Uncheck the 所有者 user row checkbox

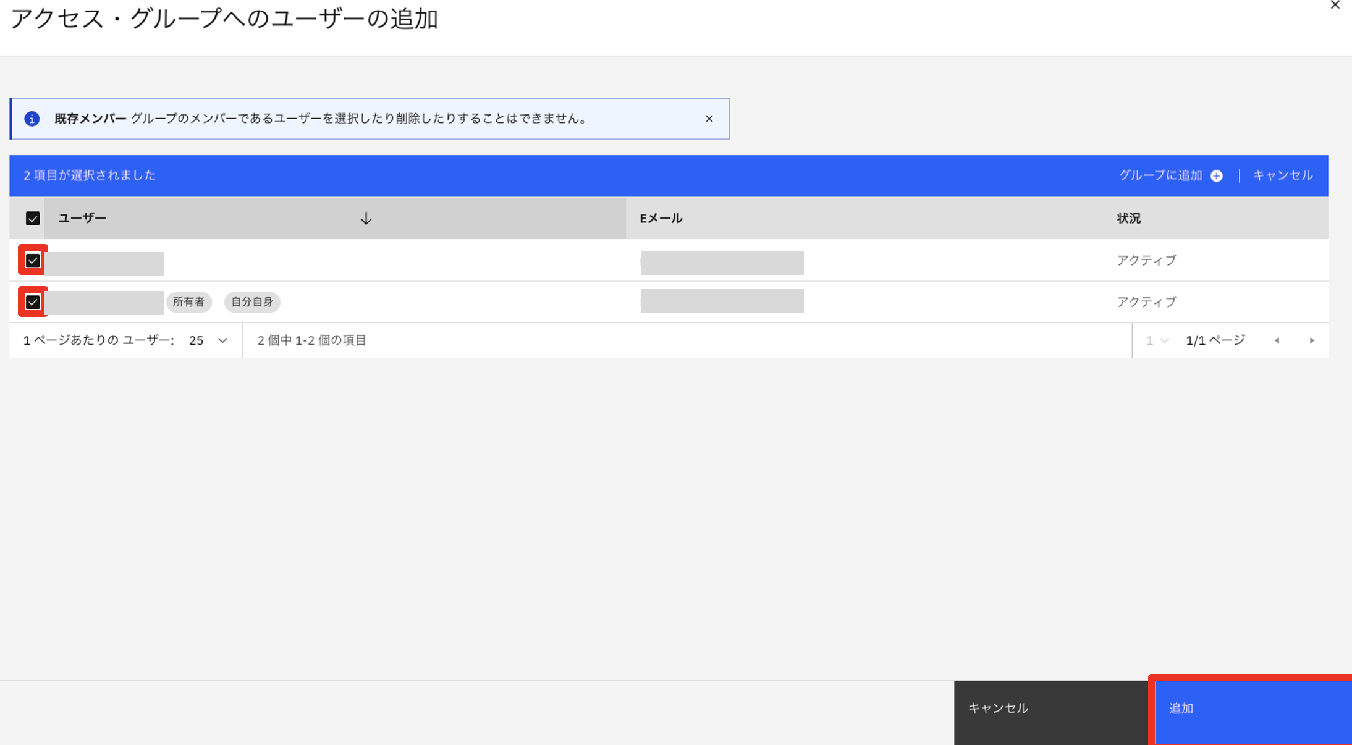click(x=33, y=302)
